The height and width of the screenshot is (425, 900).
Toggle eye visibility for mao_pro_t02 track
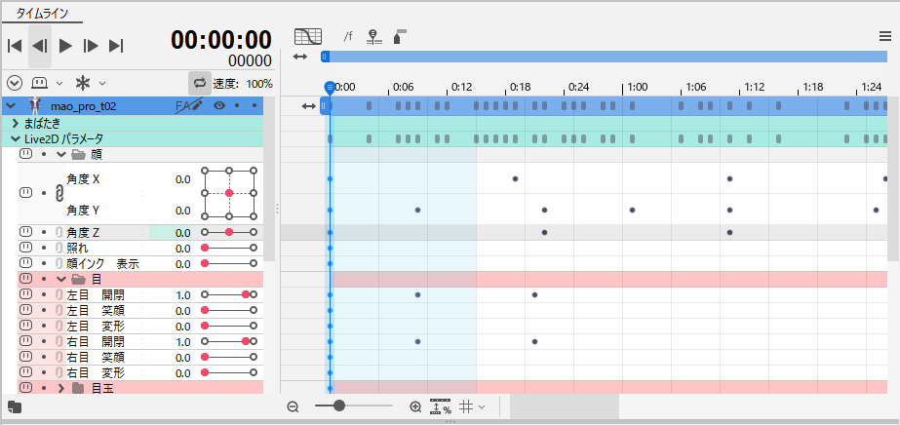[x=219, y=105]
